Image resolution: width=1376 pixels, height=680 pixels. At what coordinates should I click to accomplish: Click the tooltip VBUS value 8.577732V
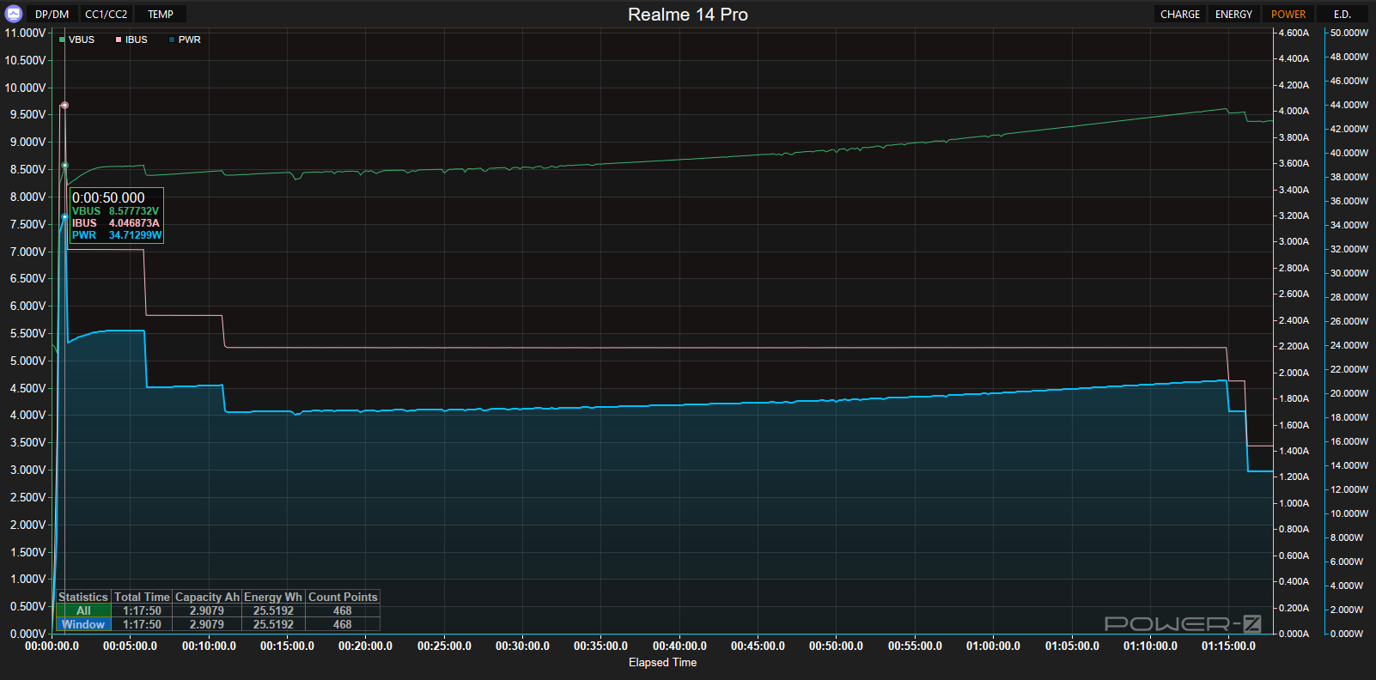click(x=134, y=211)
